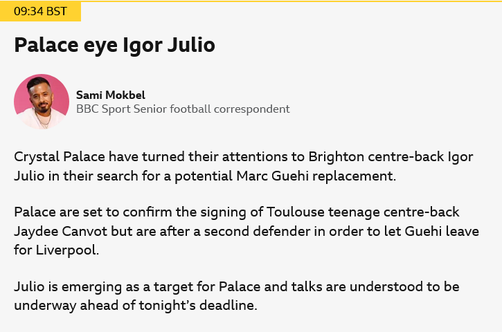Click the Jaydee Canvot name in the text

click(60, 231)
